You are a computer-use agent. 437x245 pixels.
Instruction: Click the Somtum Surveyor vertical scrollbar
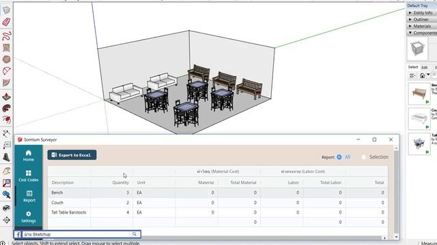[396, 192]
